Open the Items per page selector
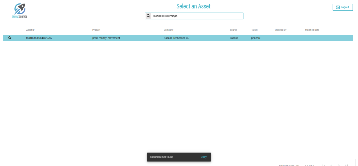Screen dimensions: 358x166 [297, 165]
